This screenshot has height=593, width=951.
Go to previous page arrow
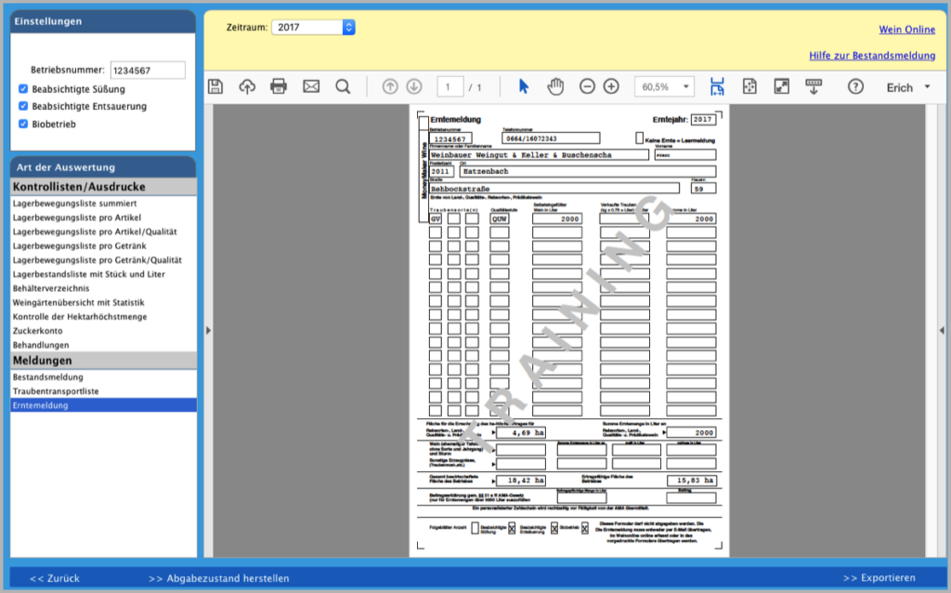pos(390,86)
